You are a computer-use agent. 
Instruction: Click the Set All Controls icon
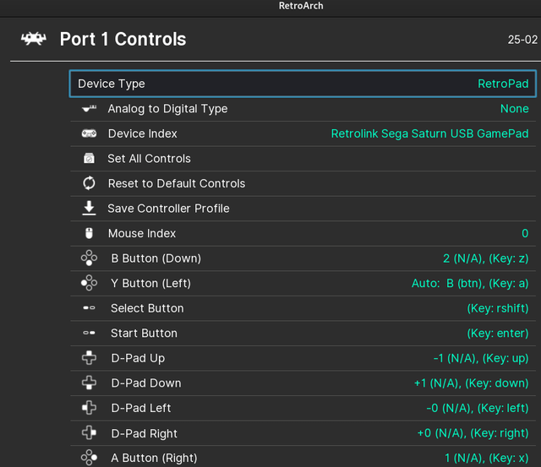89,159
